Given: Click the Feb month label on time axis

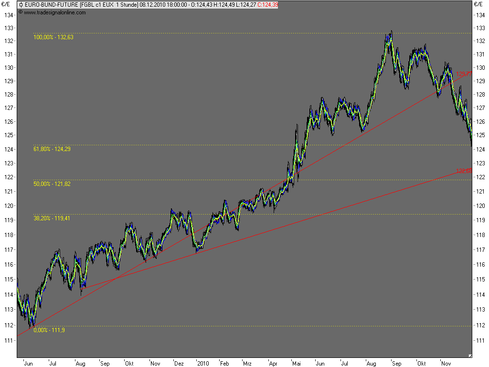Looking at the screenshot, I should click(x=224, y=363).
